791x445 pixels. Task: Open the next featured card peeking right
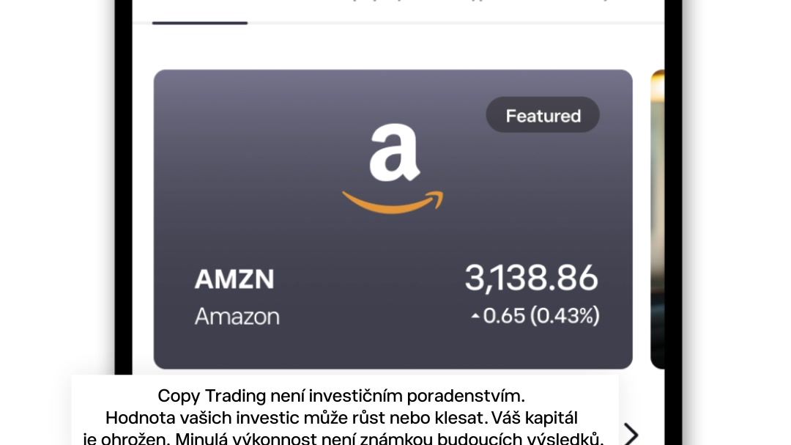click(x=657, y=220)
